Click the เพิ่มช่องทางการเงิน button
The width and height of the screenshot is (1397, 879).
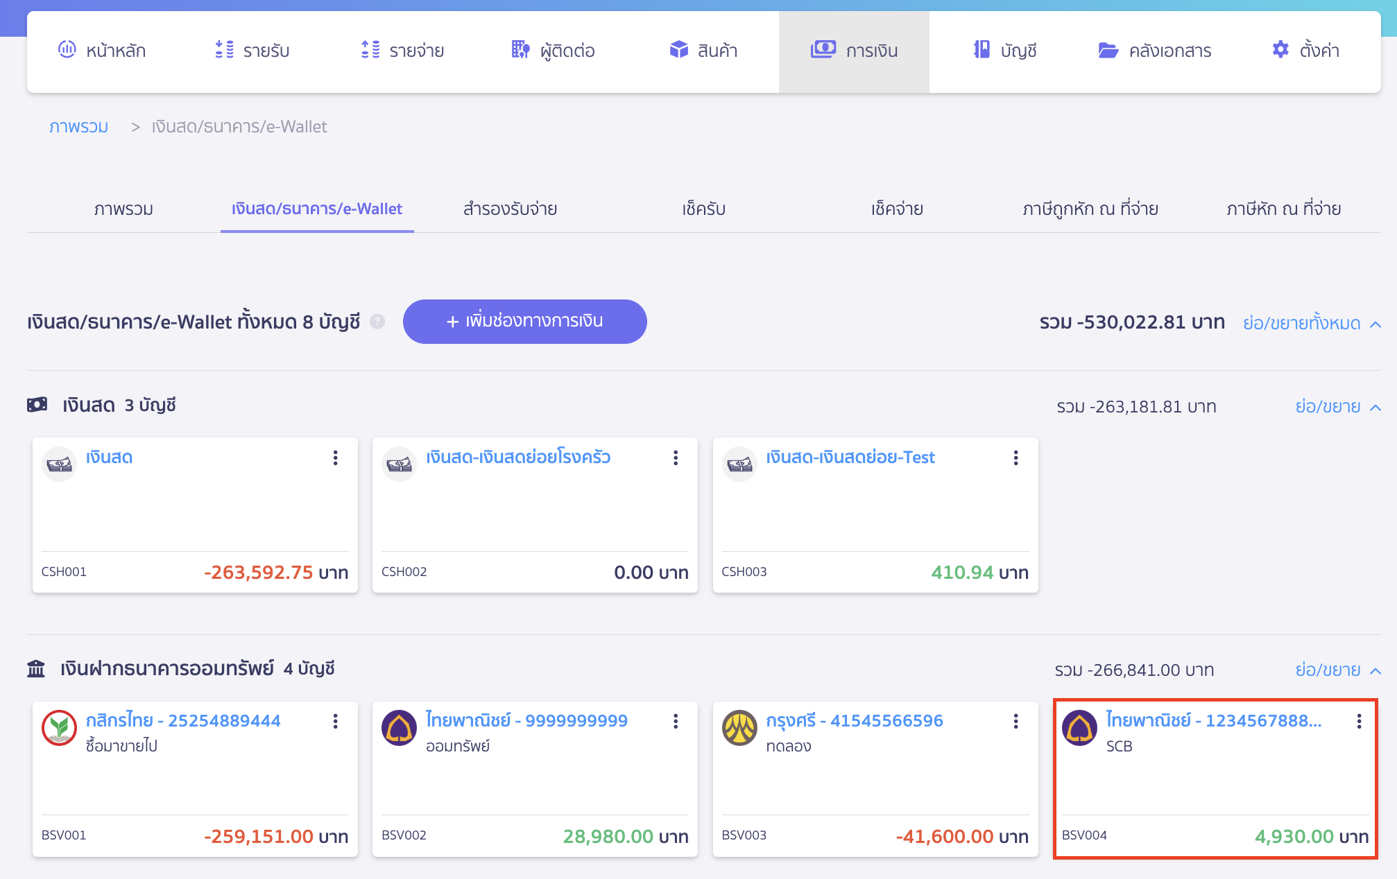[524, 322]
